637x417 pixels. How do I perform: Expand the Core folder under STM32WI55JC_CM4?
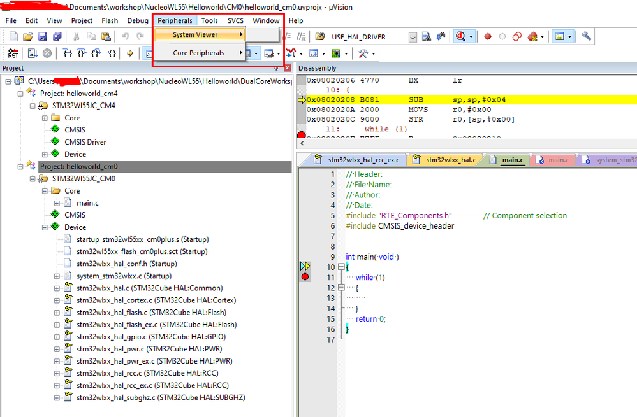pyautogui.click(x=46, y=118)
